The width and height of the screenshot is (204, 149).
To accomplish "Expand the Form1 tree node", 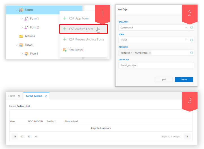I will (22, 19).
